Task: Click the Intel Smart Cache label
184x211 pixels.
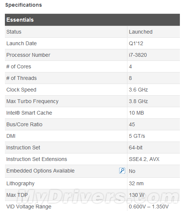Action: coord(29,113)
